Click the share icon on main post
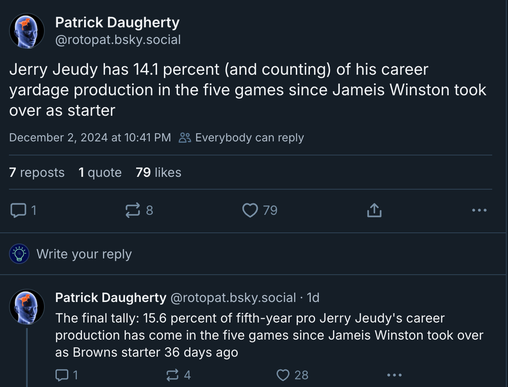 coord(374,210)
